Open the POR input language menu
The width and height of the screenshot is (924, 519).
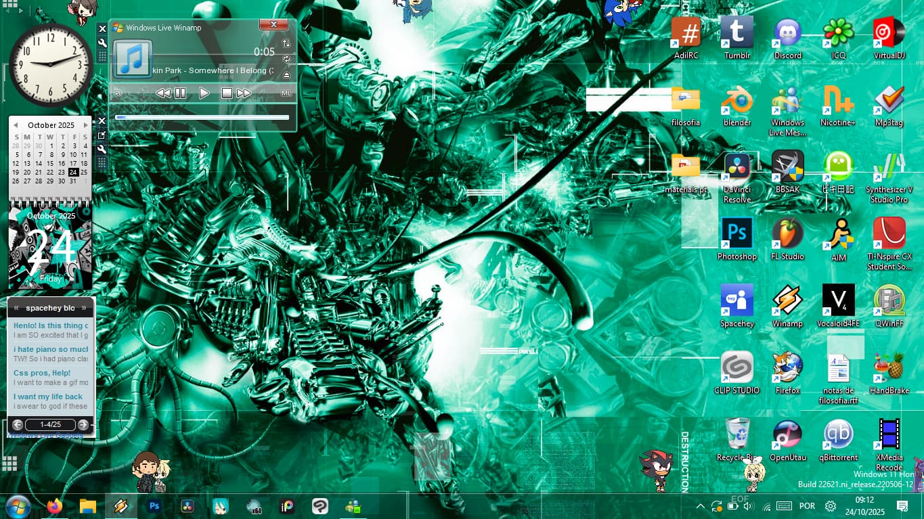click(807, 506)
